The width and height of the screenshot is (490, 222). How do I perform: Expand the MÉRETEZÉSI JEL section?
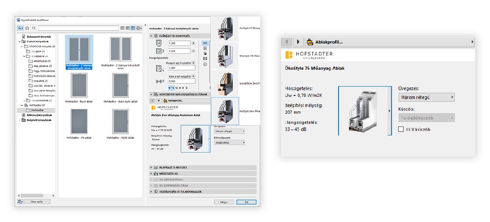point(151,174)
